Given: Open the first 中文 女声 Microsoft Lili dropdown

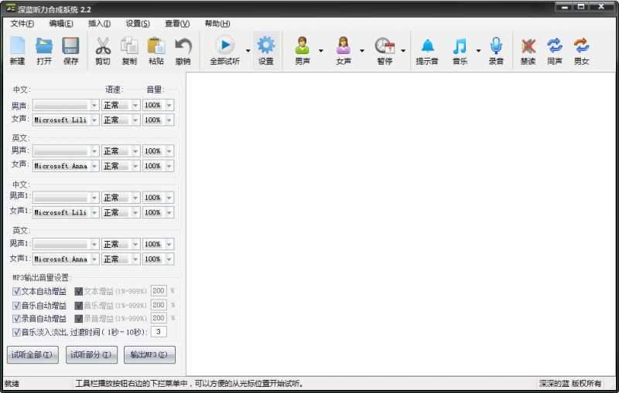Looking at the screenshot, I should 94,120.
